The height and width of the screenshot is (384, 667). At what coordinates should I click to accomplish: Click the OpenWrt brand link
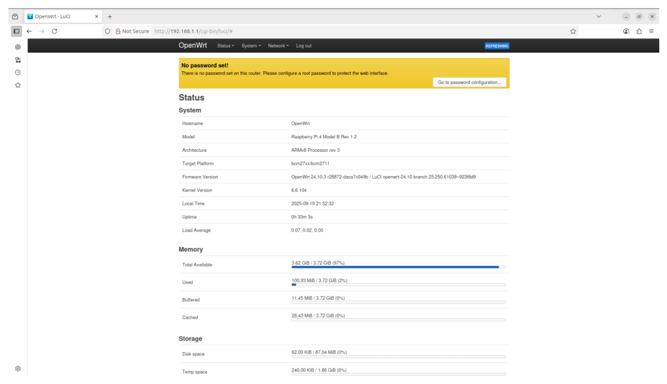pyautogui.click(x=193, y=46)
